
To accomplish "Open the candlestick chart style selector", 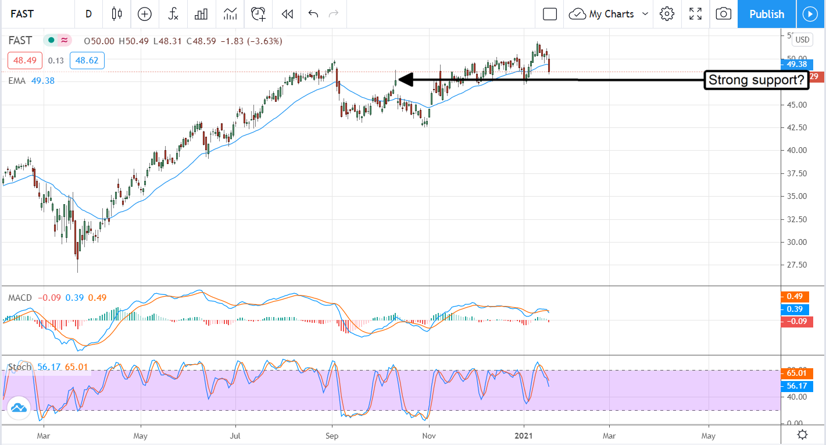I will [117, 14].
